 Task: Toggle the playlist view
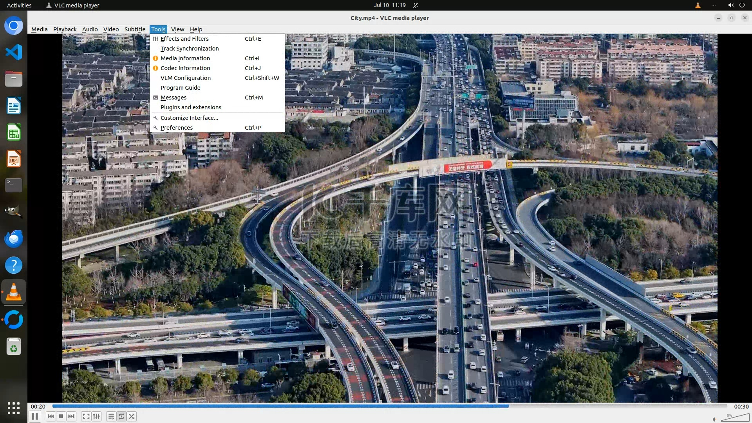tap(111, 416)
